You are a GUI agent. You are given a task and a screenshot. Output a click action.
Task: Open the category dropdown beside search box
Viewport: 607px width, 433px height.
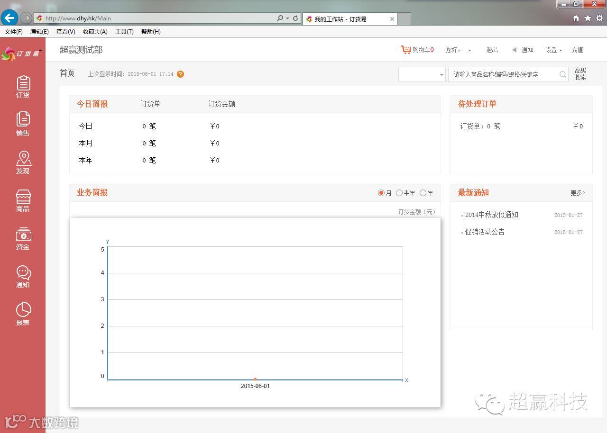(422, 74)
